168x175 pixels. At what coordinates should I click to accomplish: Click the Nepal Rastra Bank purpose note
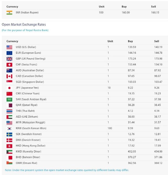[x=25, y=30]
